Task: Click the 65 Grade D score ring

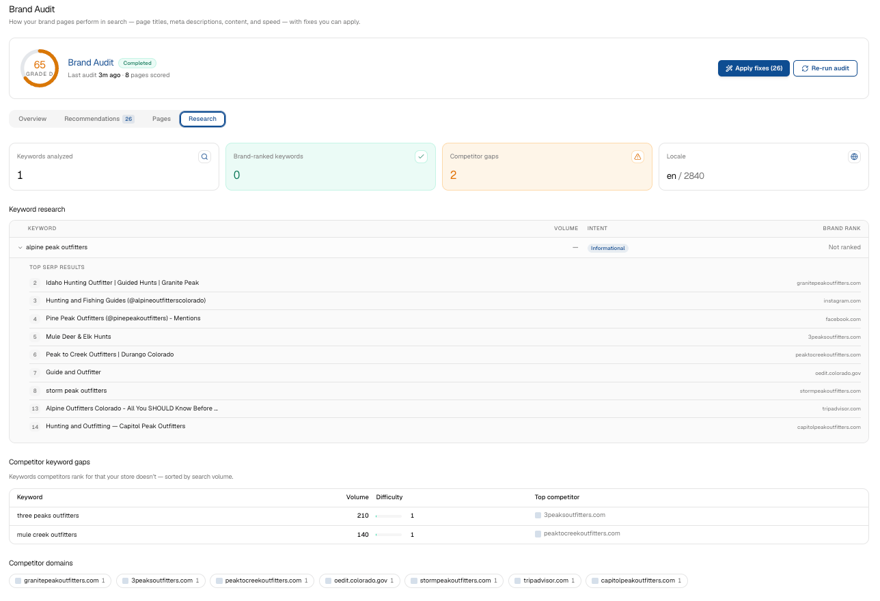Action: point(40,68)
